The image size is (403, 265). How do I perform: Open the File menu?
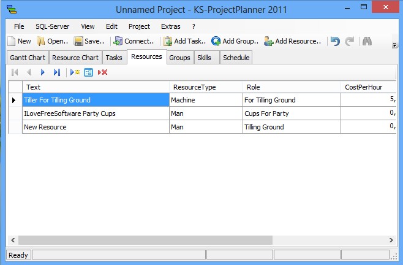19,26
